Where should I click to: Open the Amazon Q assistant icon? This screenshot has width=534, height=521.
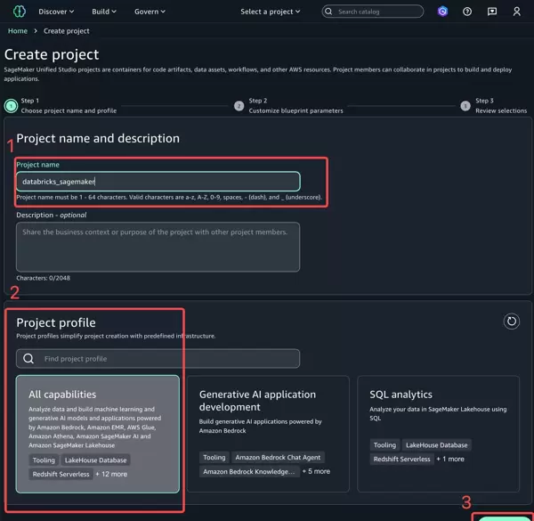443,12
